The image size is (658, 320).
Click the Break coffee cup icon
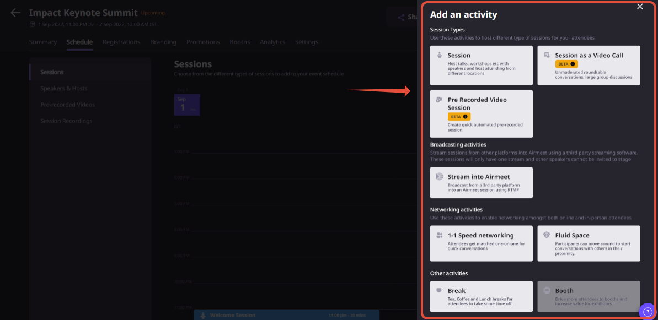[440, 290]
